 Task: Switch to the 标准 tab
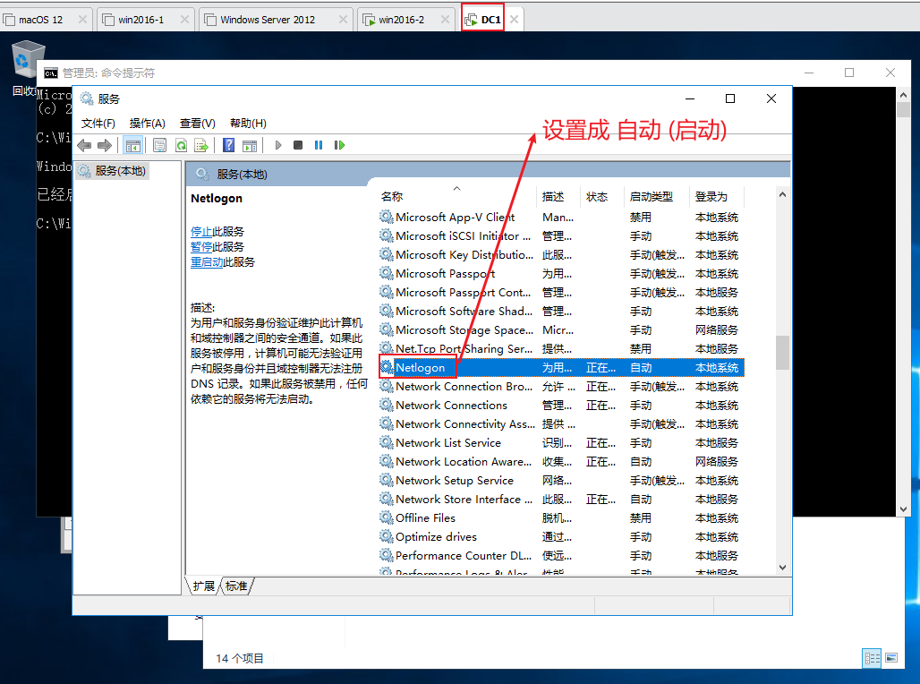click(236, 586)
